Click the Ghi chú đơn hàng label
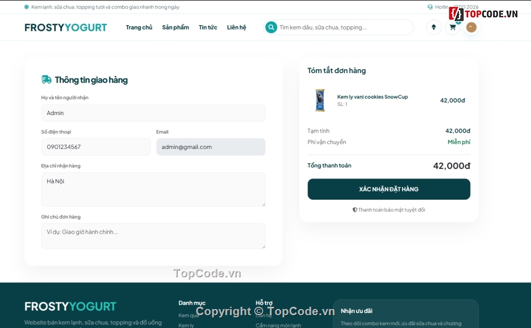The height and width of the screenshot is (328, 531). pyautogui.click(x=61, y=217)
